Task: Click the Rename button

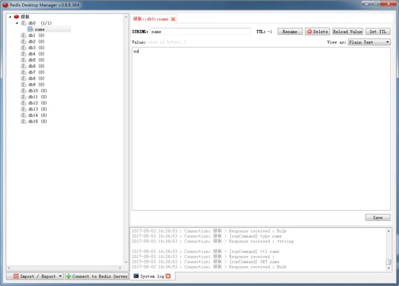Action: coord(290,31)
